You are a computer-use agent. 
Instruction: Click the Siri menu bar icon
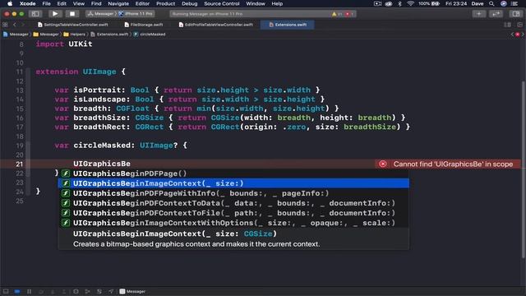[503, 3]
